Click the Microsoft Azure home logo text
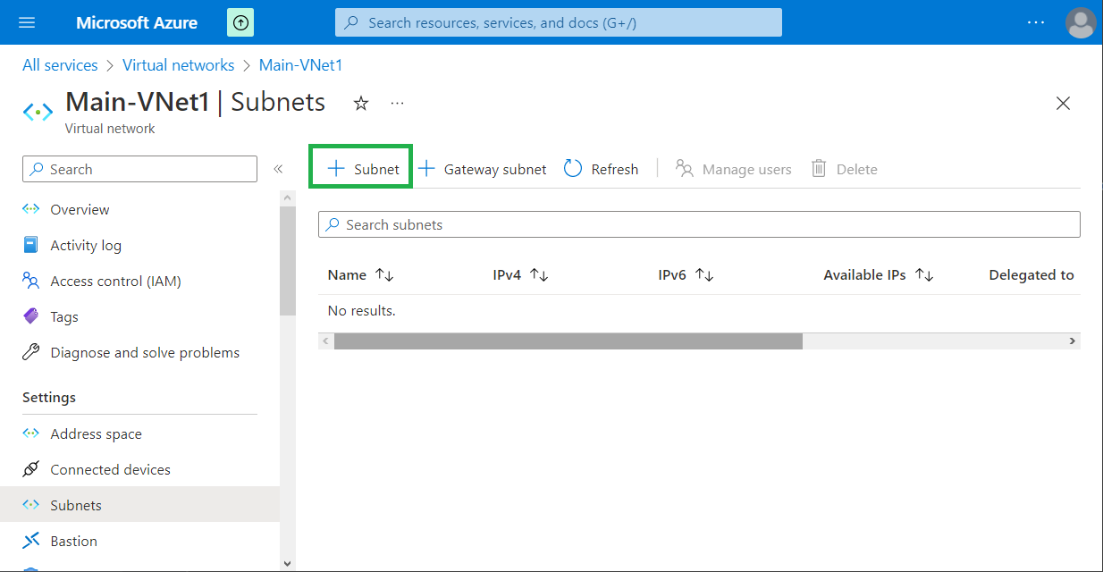The image size is (1103, 572). click(x=137, y=22)
